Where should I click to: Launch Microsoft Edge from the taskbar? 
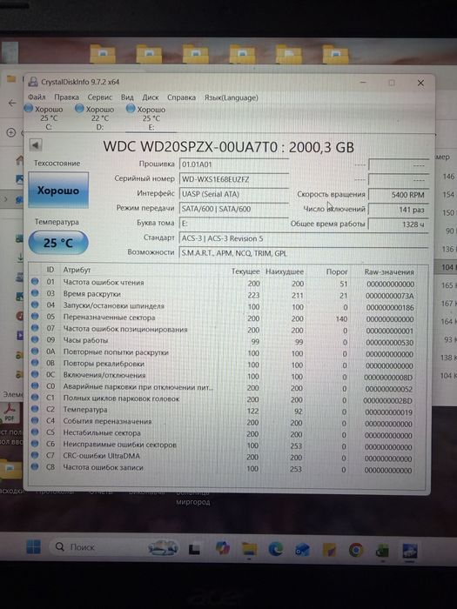pos(276,549)
